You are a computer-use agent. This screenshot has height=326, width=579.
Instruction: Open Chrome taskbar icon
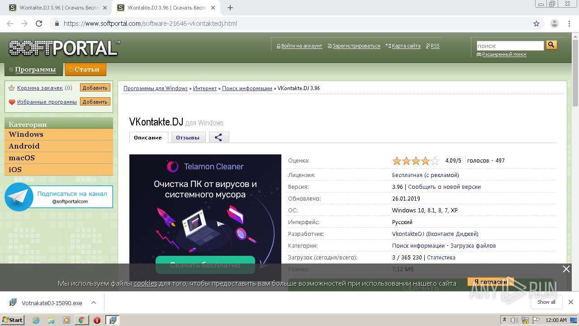82,320
